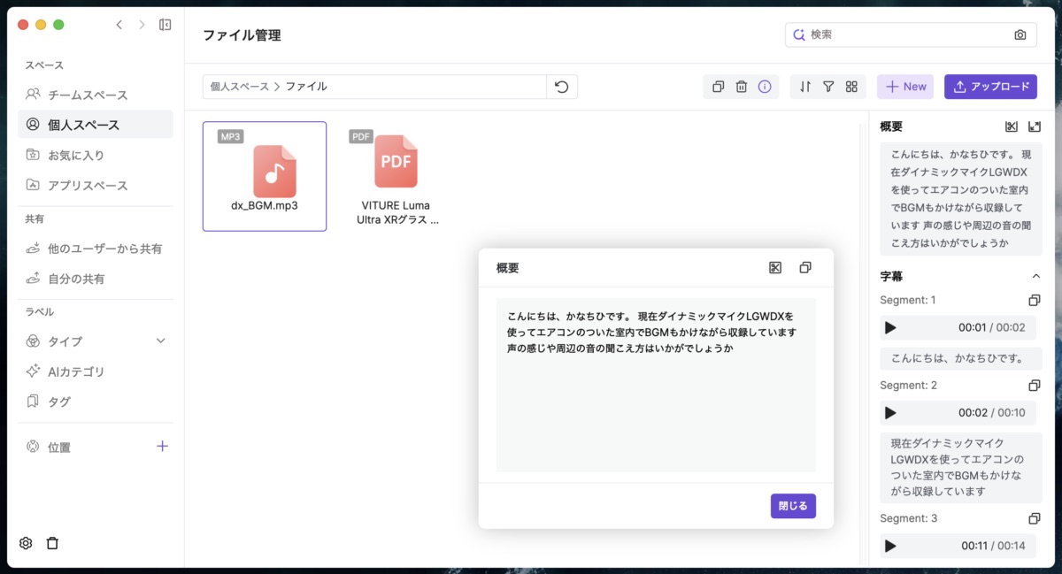Close the 概要 dialog with 閉じる

(793, 506)
